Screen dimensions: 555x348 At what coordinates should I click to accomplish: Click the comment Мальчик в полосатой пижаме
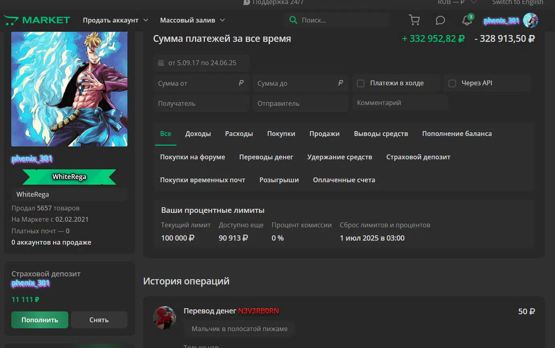point(240,329)
